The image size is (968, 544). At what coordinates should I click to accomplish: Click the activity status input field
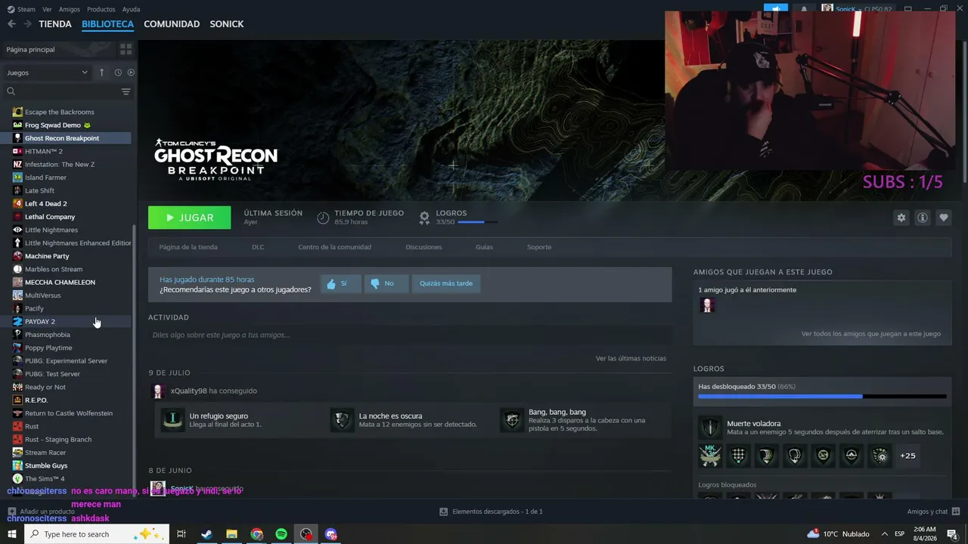click(x=410, y=335)
